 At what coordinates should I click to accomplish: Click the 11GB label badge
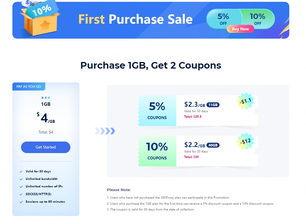(x=213, y=105)
